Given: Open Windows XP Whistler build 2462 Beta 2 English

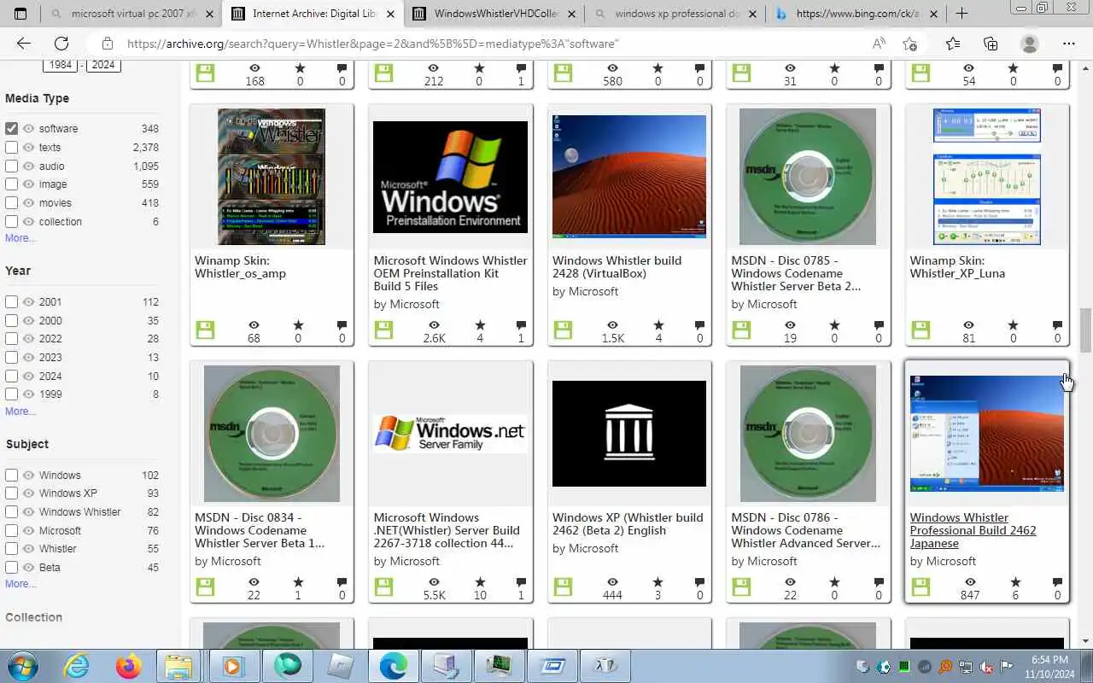Looking at the screenshot, I should point(628,524).
